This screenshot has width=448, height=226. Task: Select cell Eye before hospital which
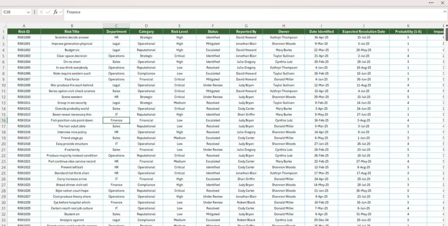pos(72,202)
